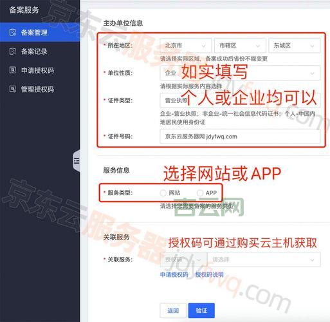Click the 证件号码 input field
Image resolution: width=330 pixels, height=322 pixels.
[x=240, y=137]
